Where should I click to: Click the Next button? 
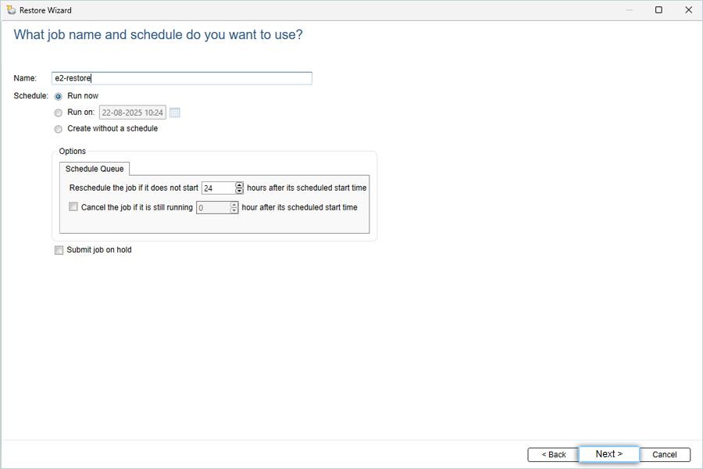tap(608, 454)
